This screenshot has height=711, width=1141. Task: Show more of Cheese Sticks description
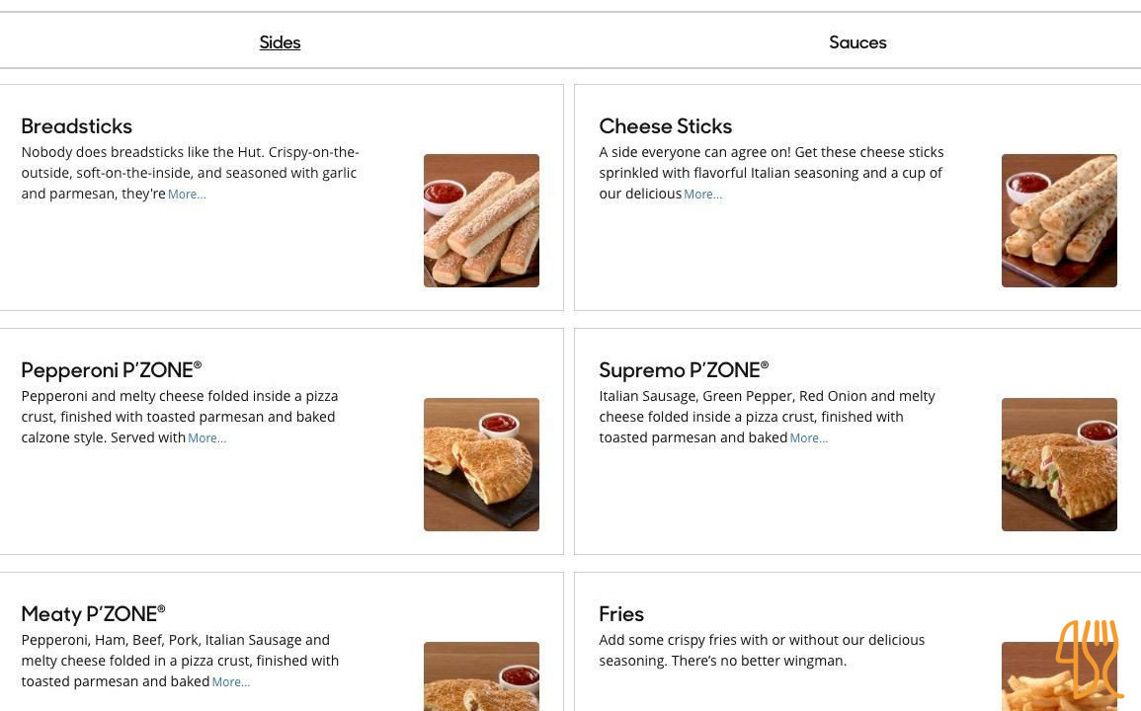click(x=703, y=195)
